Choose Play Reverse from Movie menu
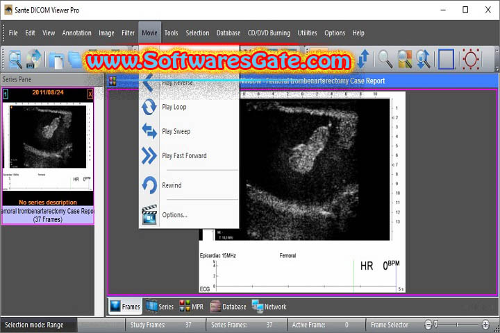500x333 pixels. tap(190, 83)
